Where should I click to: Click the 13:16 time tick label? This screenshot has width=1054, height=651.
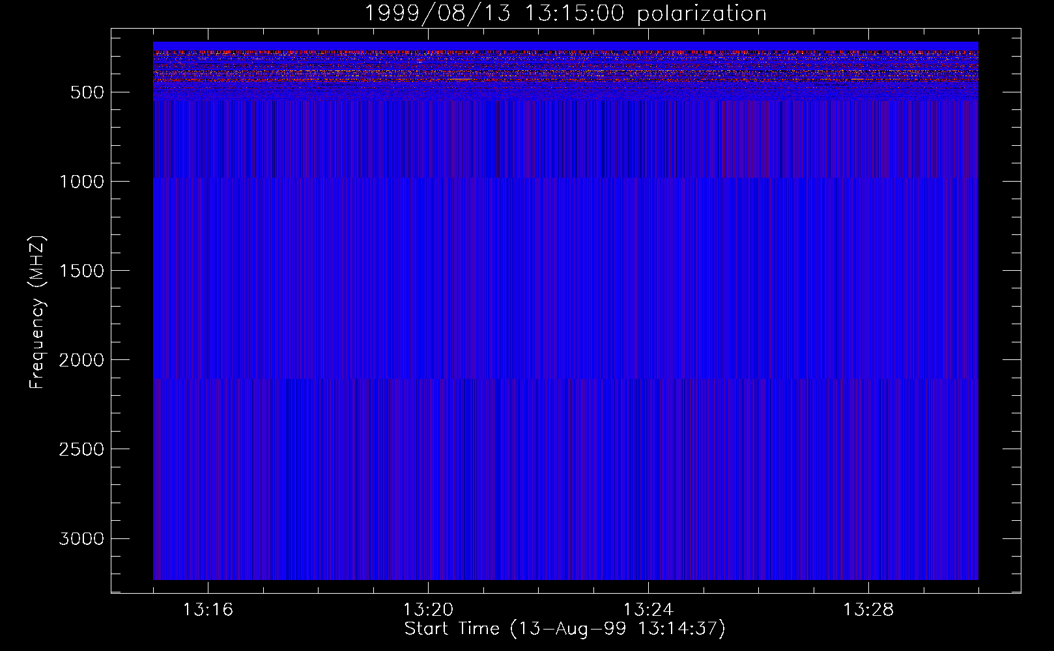coord(208,610)
